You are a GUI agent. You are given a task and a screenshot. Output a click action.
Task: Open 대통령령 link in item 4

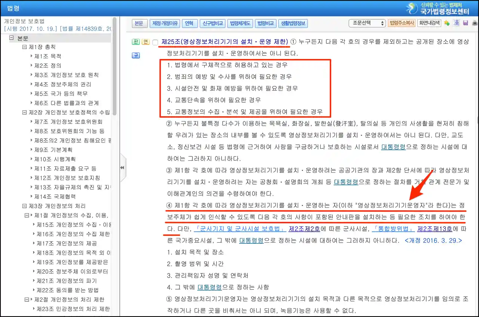click(210, 287)
